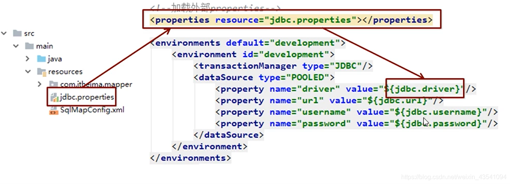The height and width of the screenshot is (184, 510).
Task: Collapse the src folder chevron
Action: 4,33
